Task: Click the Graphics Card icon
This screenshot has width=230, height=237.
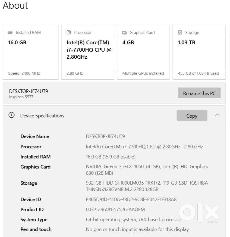Action: tap(124, 33)
